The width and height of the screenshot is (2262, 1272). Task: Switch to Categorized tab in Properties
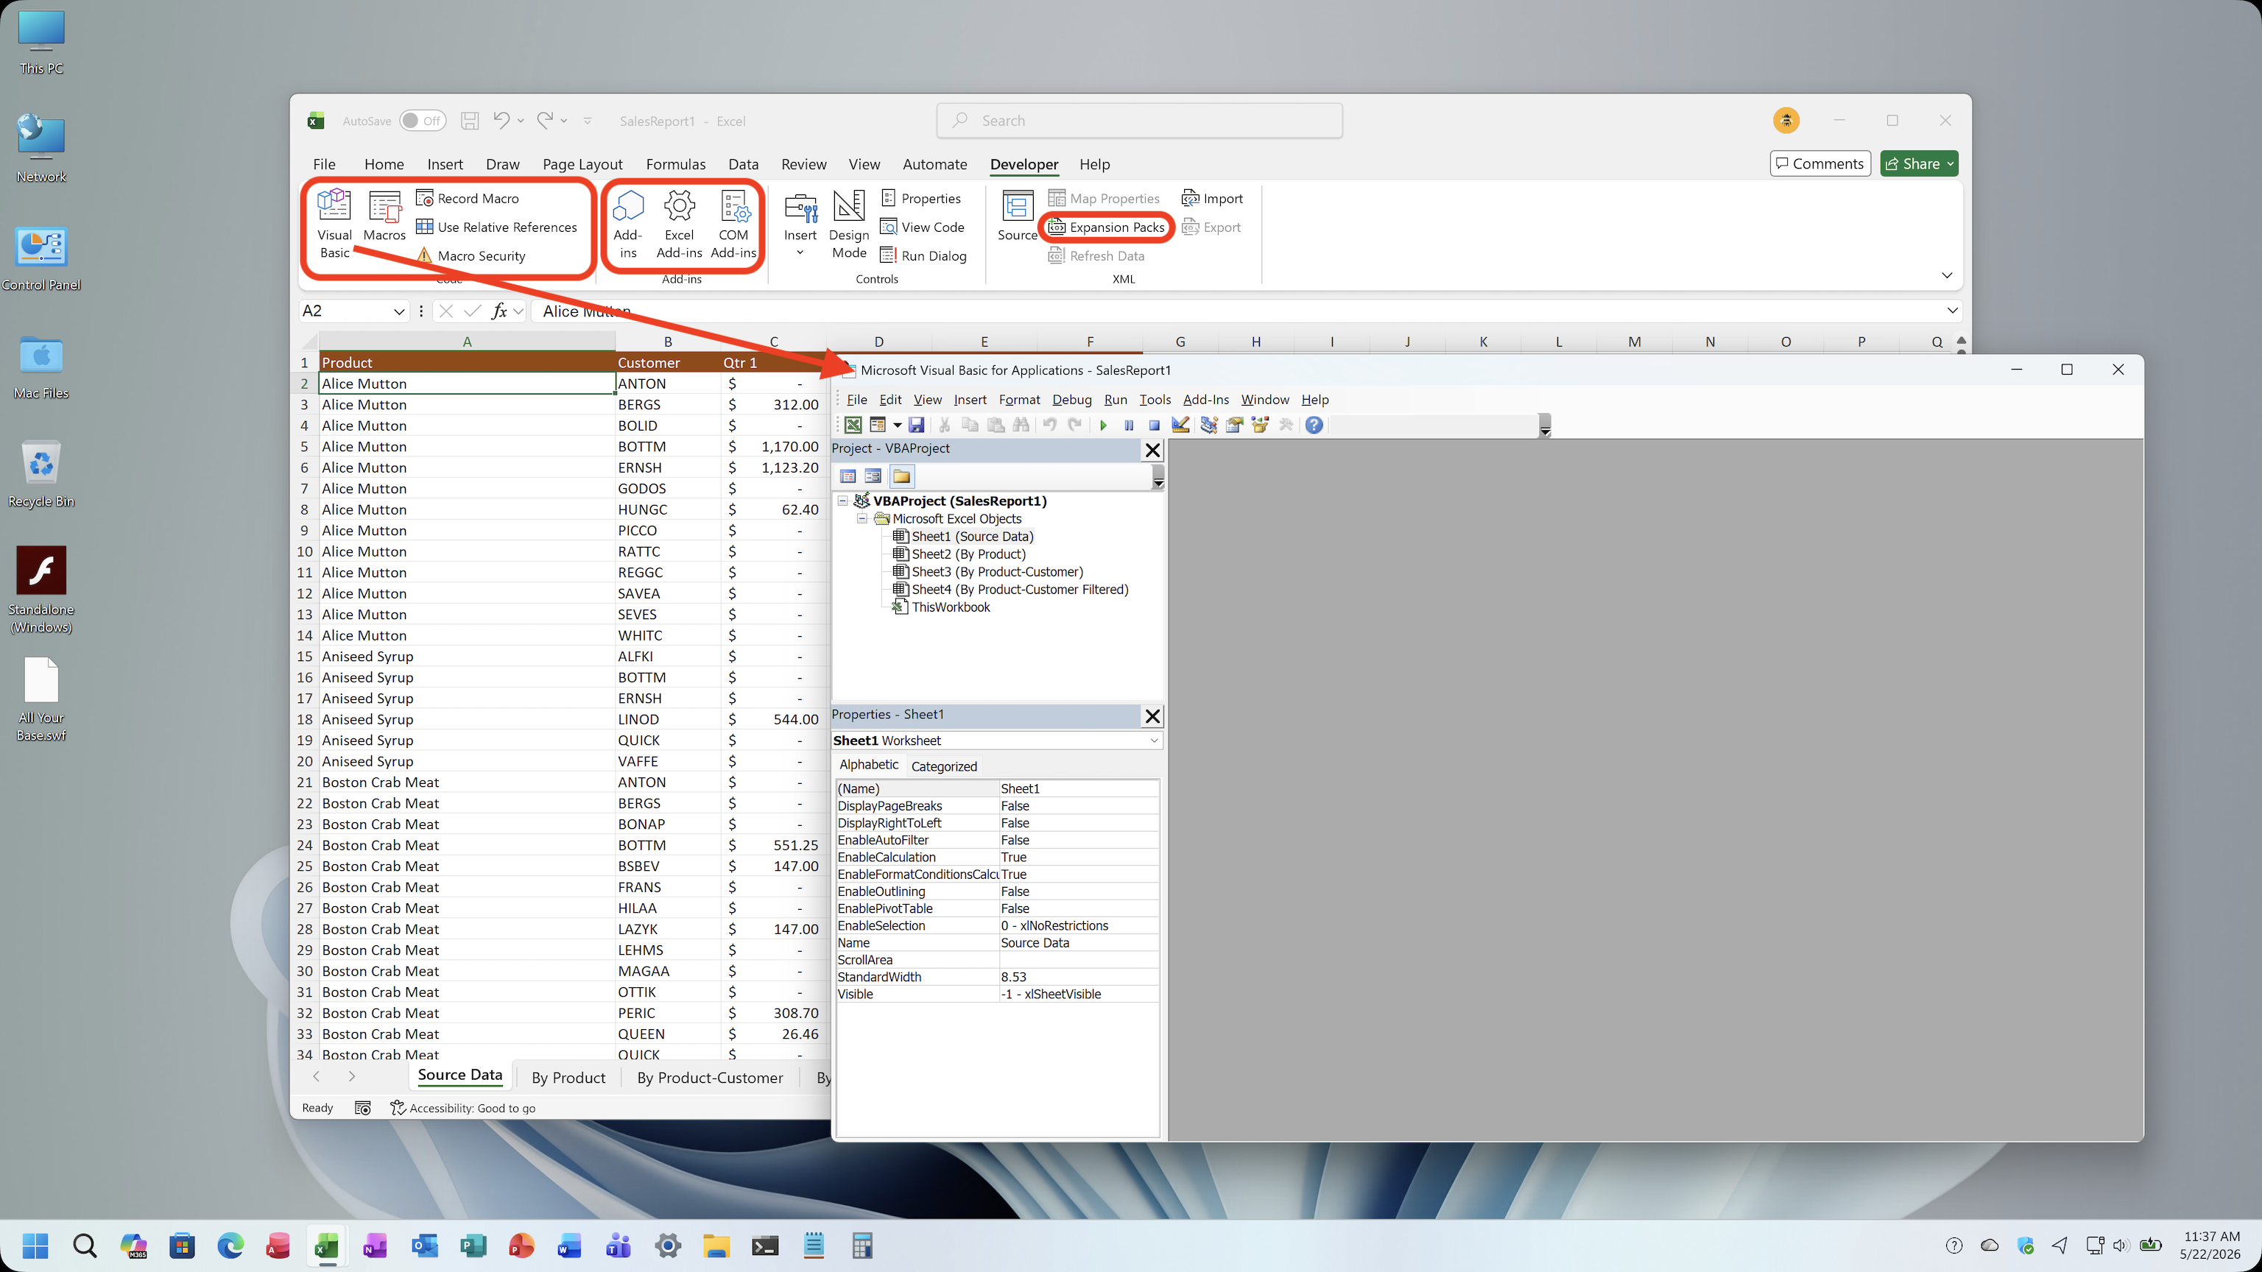tap(944, 766)
